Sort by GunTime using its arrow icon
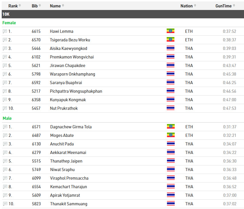Image resolution: width=244 pixels, height=209 pixels. tap(234, 5)
